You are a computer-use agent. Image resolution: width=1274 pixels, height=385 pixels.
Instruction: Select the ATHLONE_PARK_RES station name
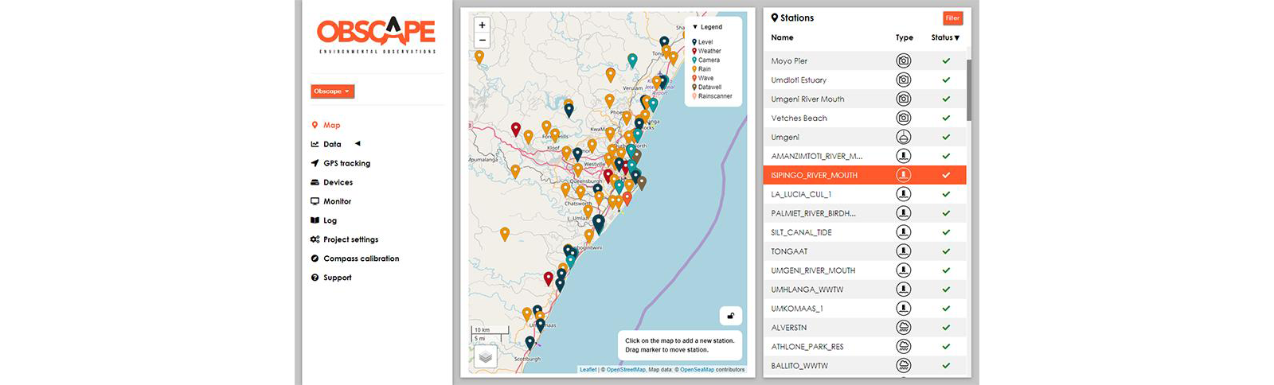click(x=807, y=347)
